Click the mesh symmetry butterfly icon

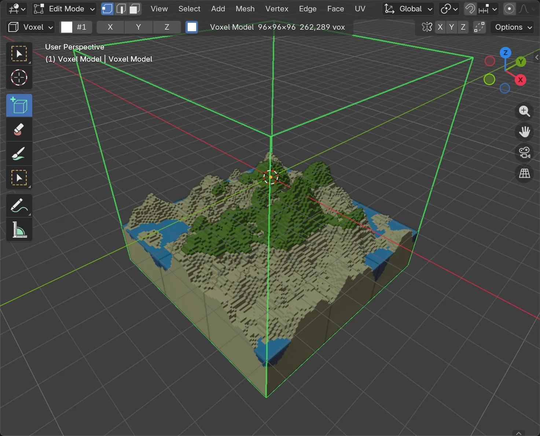427,27
